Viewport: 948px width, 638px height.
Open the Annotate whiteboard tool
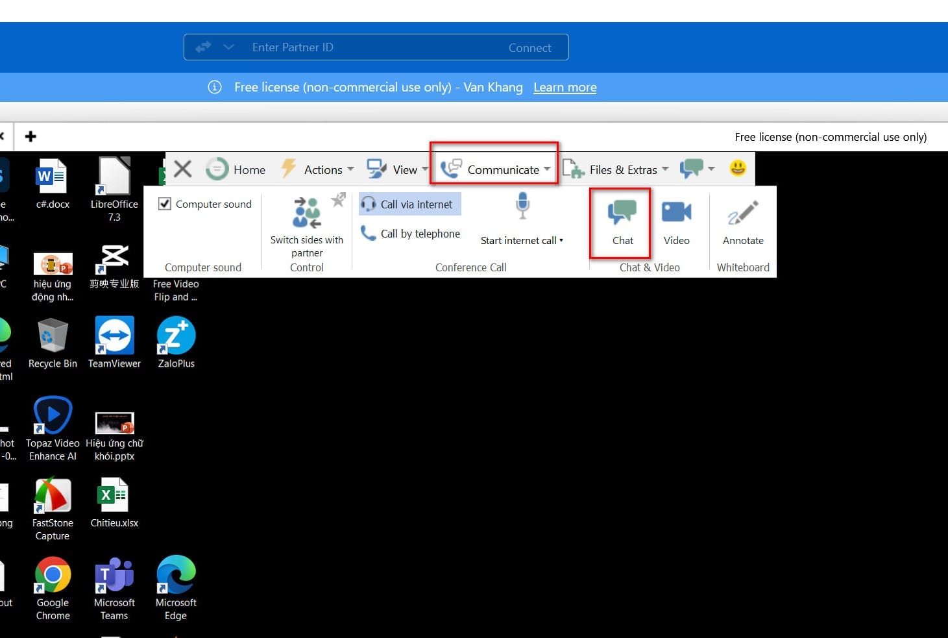coord(743,221)
